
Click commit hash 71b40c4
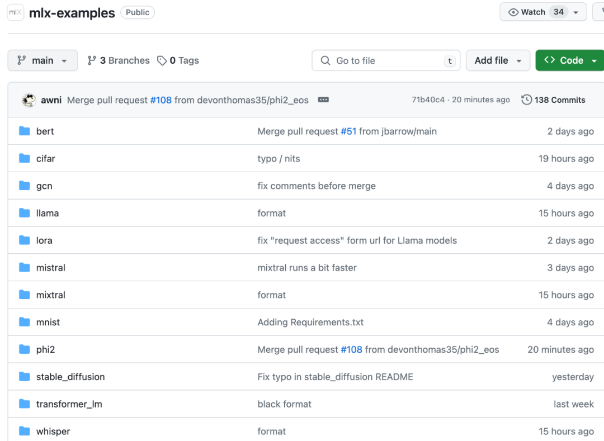pyautogui.click(x=428, y=100)
